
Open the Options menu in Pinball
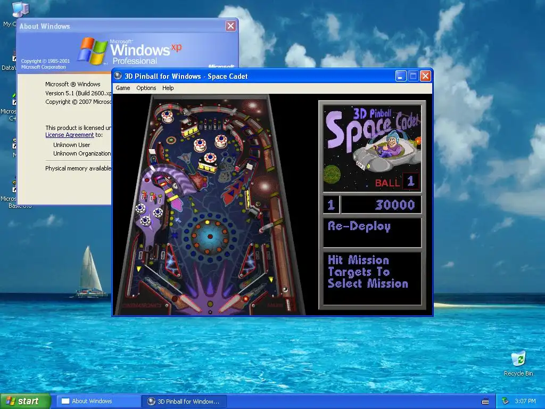click(146, 88)
